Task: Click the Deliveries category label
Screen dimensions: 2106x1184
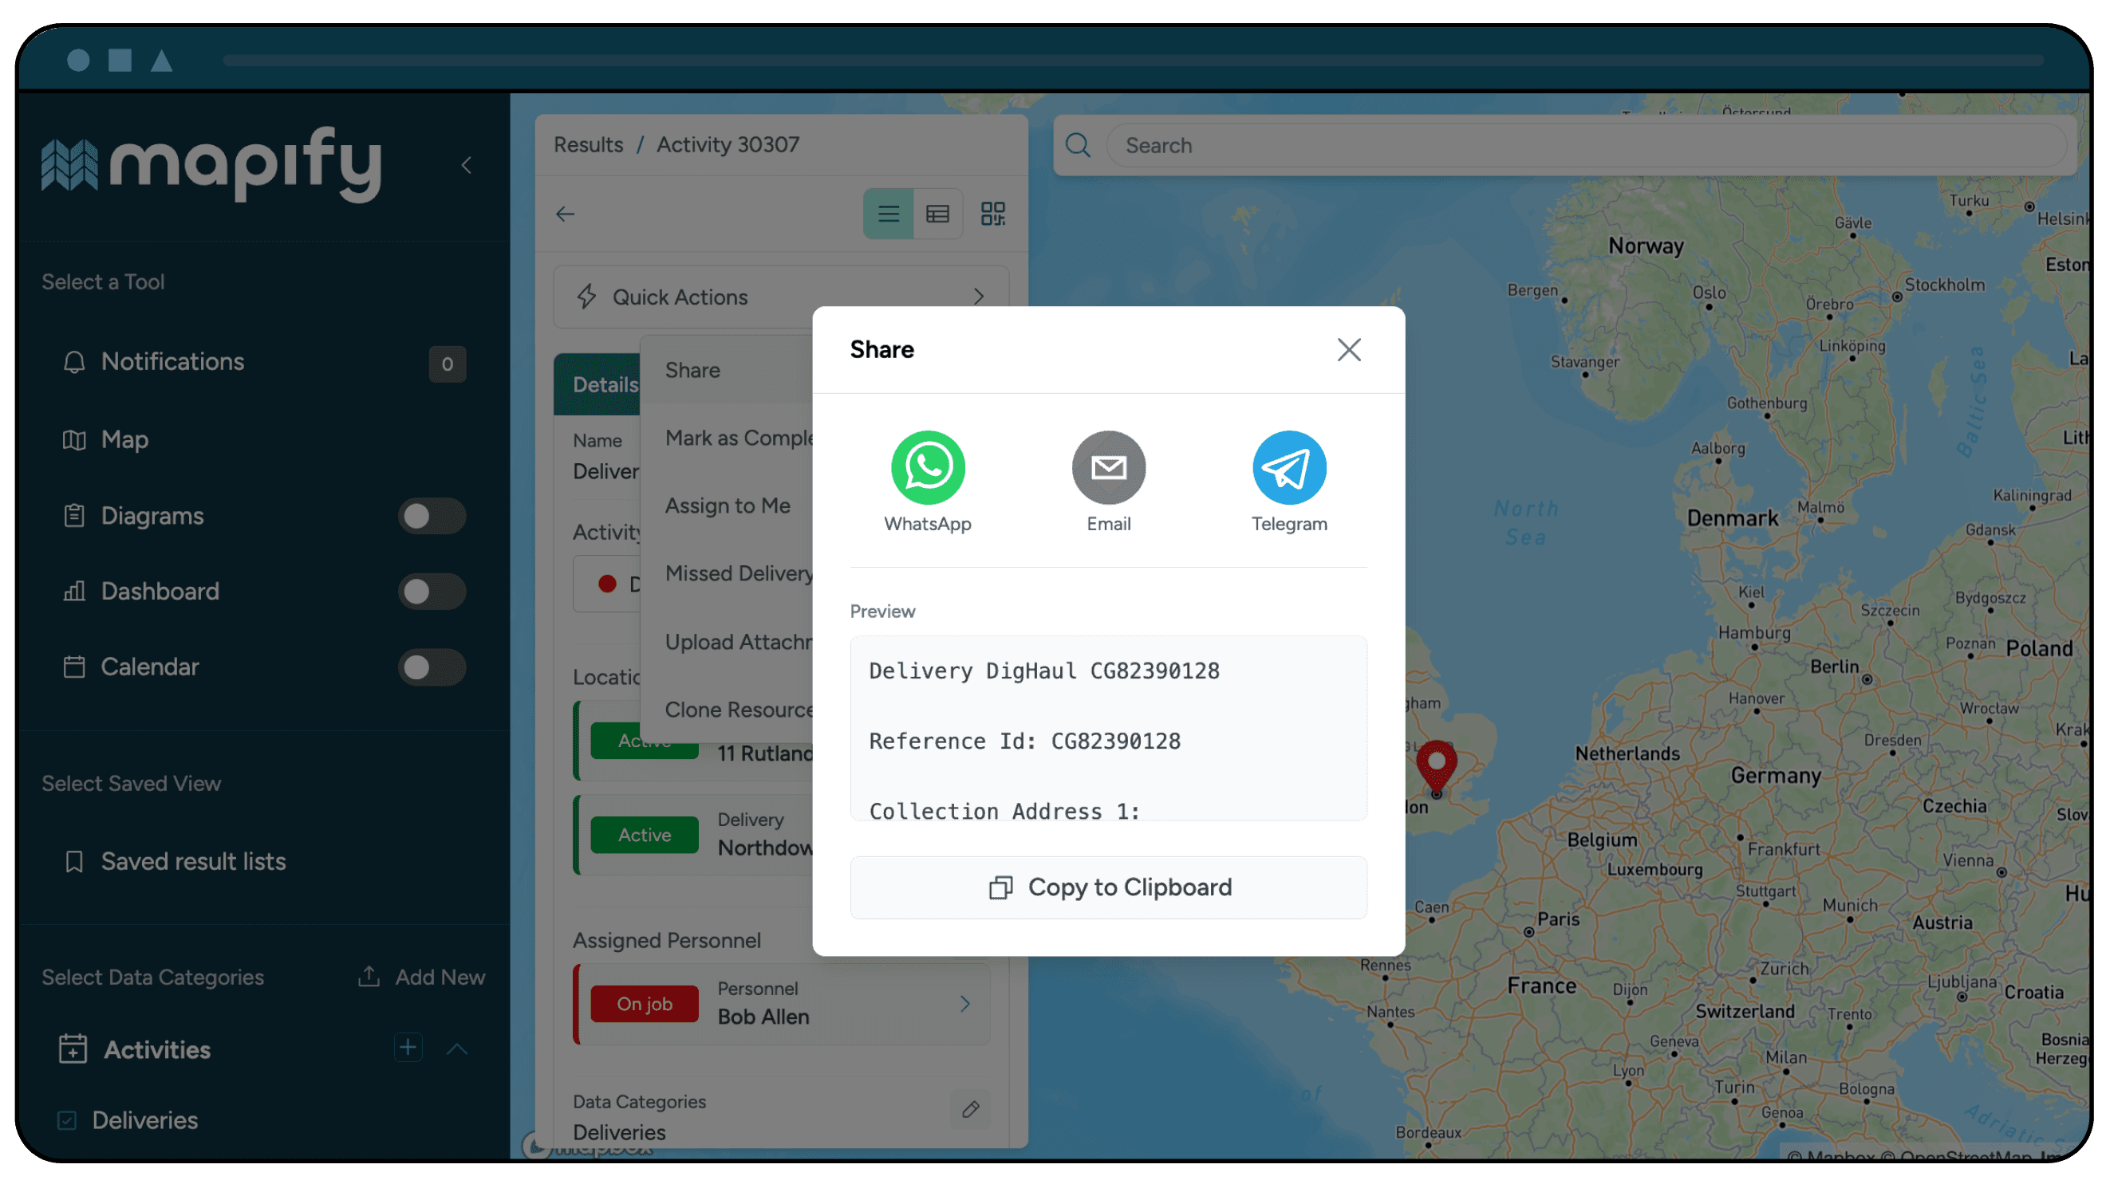Action: tap(144, 1120)
